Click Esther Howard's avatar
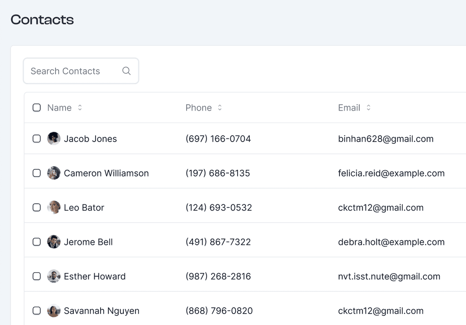This screenshot has width=466, height=325. (54, 276)
